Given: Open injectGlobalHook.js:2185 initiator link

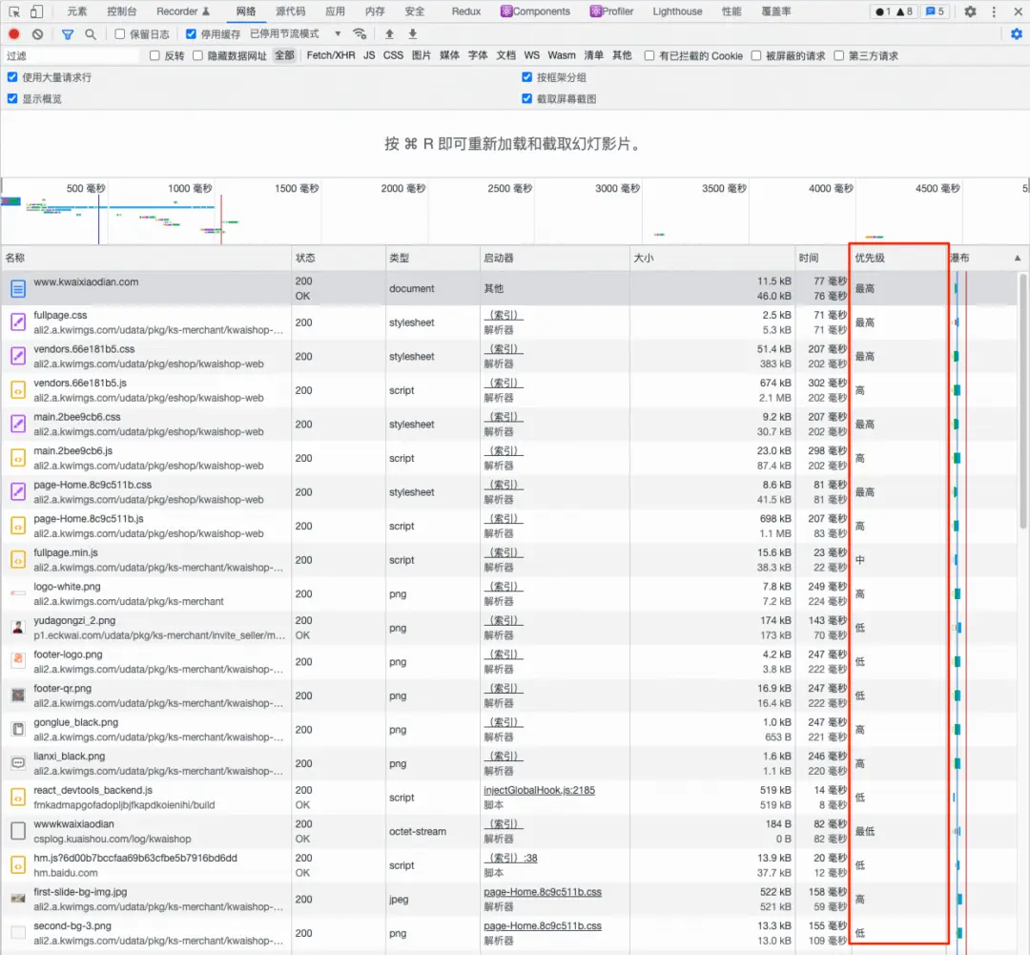Looking at the screenshot, I should click(539, 790).
